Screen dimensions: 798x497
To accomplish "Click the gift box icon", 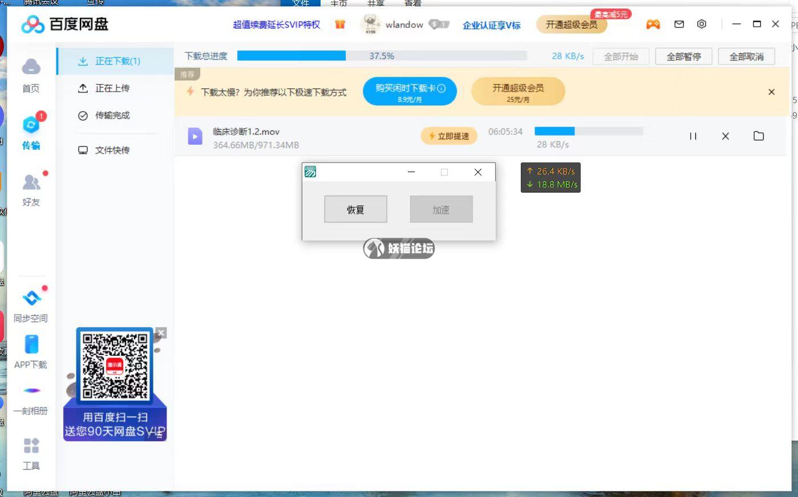I will coord(340,24).
